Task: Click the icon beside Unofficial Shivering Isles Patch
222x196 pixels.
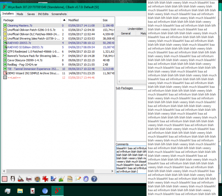Action: point(5,38)
